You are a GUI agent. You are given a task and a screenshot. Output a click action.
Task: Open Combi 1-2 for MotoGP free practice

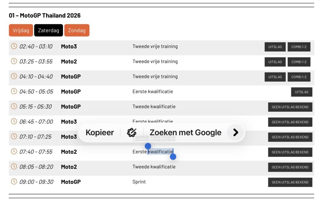[x=299, y=77]
